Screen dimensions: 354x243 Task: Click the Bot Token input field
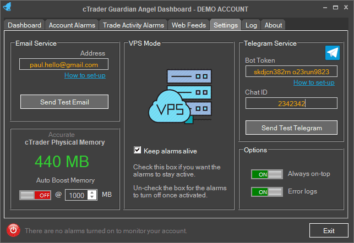(x=291, y=71)
